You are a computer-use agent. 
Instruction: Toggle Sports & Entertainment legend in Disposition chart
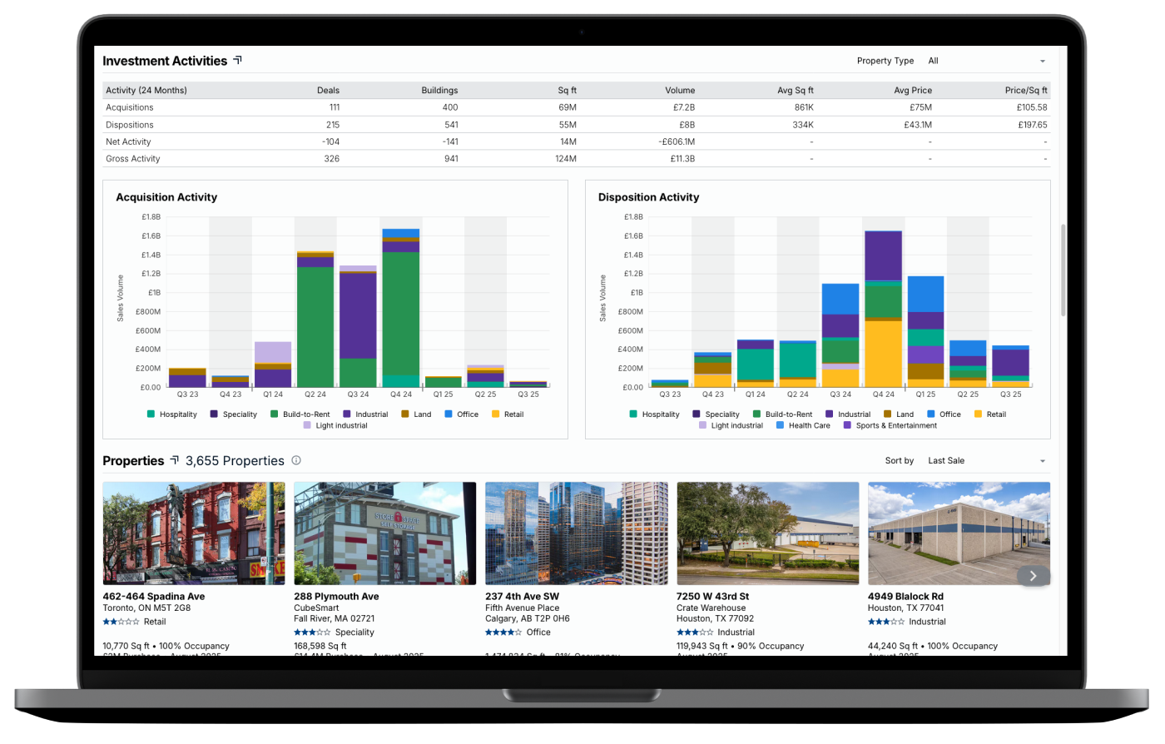[890, 425]
